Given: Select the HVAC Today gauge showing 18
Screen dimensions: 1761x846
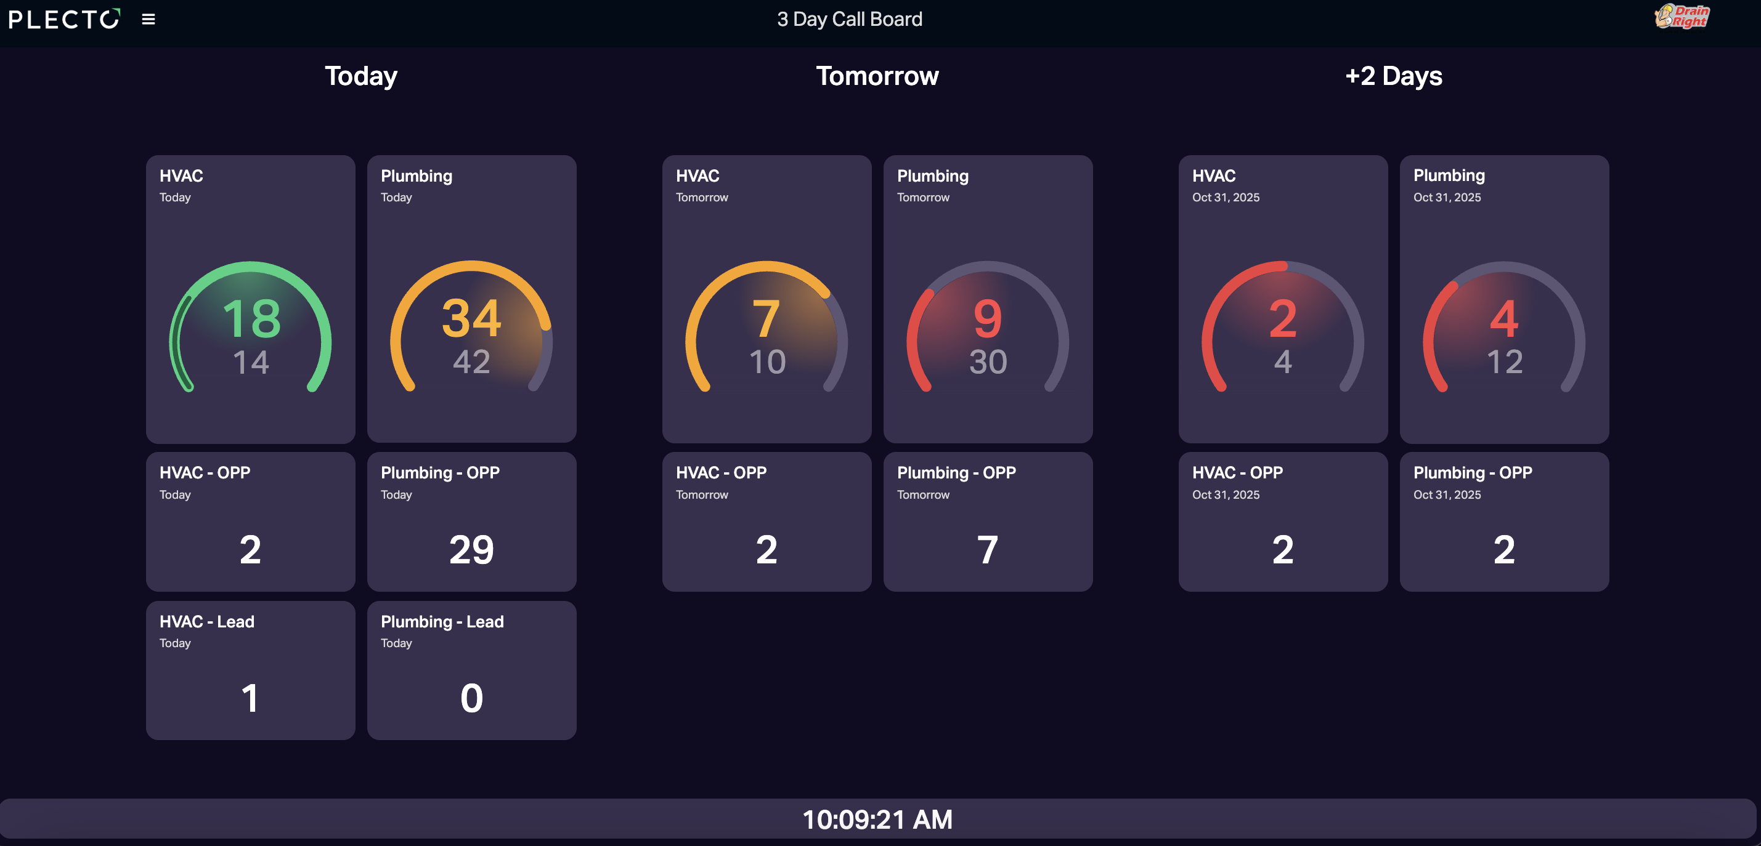Looking at the screenshot, I should (250, 299).
